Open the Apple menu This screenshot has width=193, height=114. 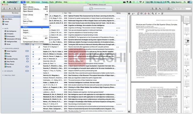[4, 2]
